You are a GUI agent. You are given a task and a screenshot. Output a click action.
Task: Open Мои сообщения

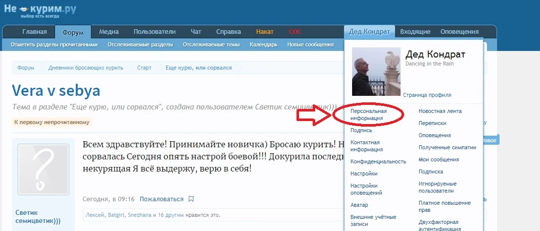439,159
